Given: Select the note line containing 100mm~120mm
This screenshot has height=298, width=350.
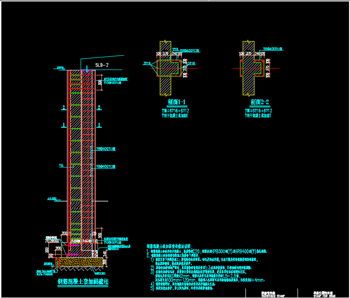Looking at the screenshot, I should tap(210, 280).
